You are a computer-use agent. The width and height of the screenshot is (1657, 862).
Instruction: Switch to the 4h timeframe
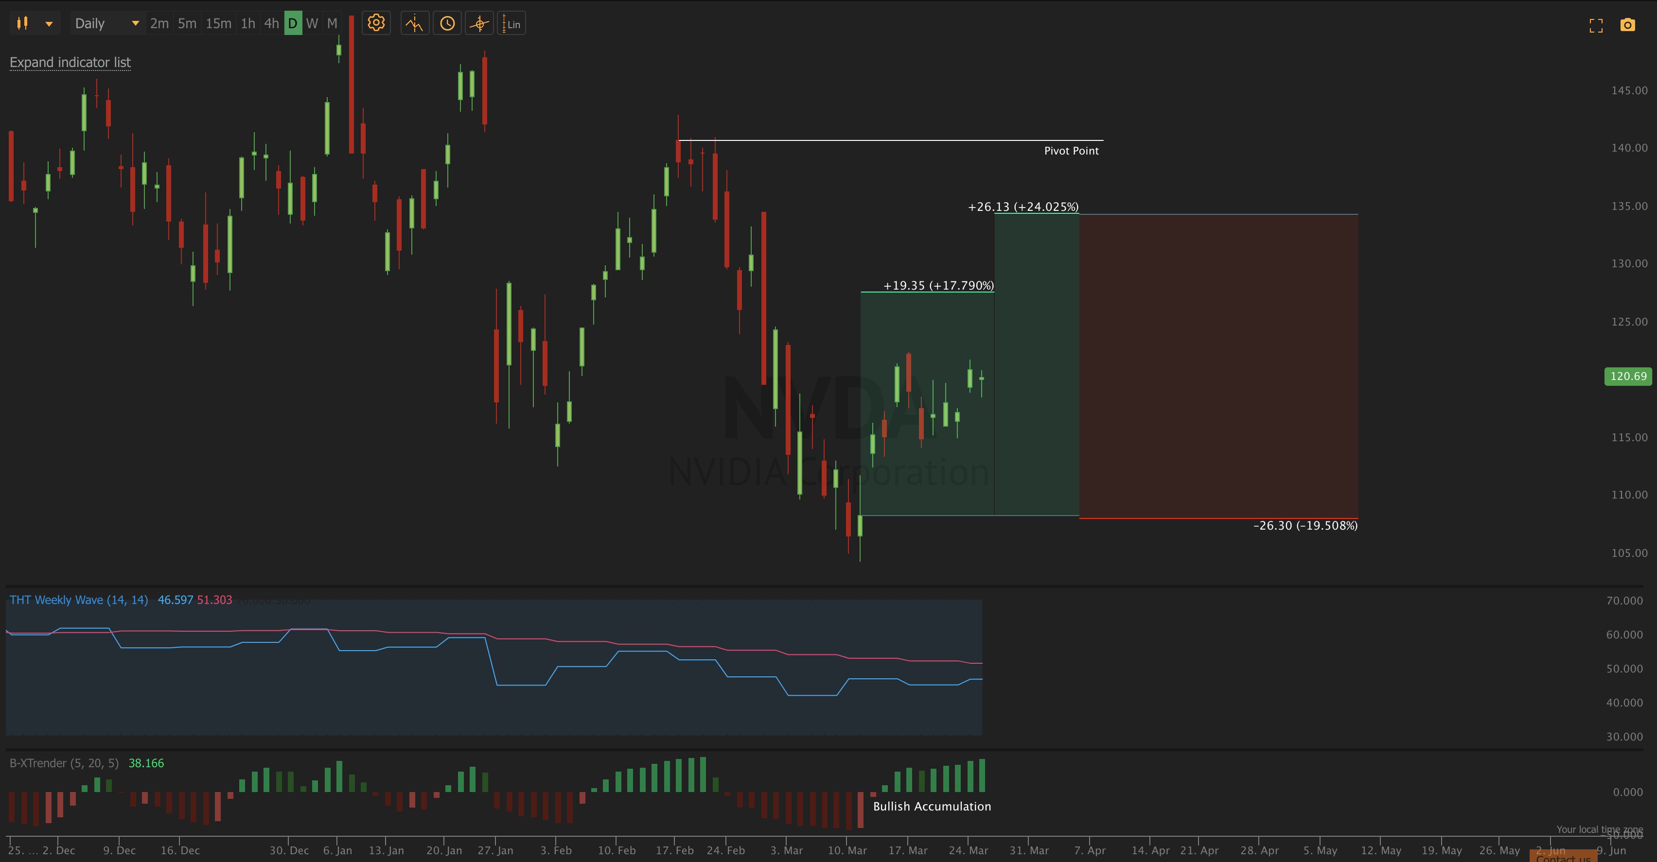pyautogui.click(x=271, y=24)
